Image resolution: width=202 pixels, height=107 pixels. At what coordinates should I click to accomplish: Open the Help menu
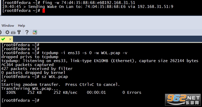pyautogui.click(x=21, y=26)
